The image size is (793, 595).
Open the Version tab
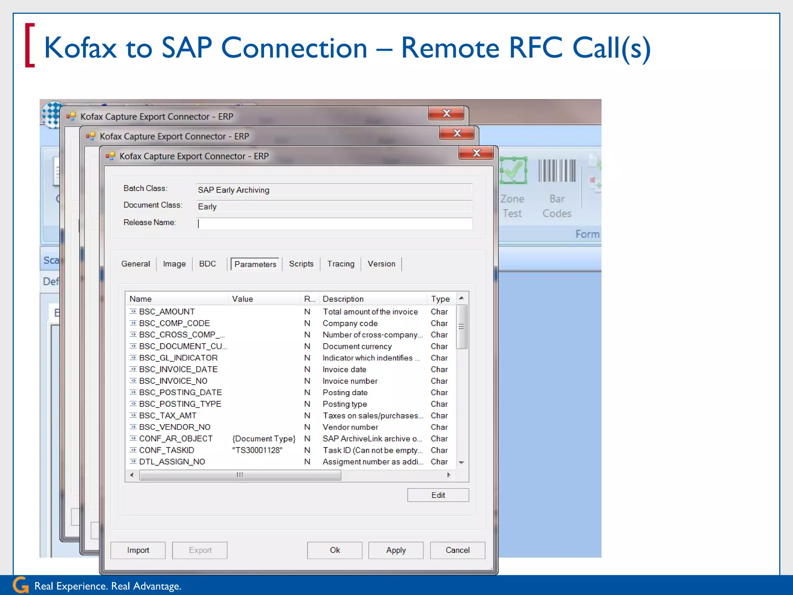click(x=381, y=264)
